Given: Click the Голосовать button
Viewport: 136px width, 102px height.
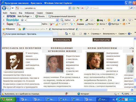Looking at the screenshot, I should point(62,40).
